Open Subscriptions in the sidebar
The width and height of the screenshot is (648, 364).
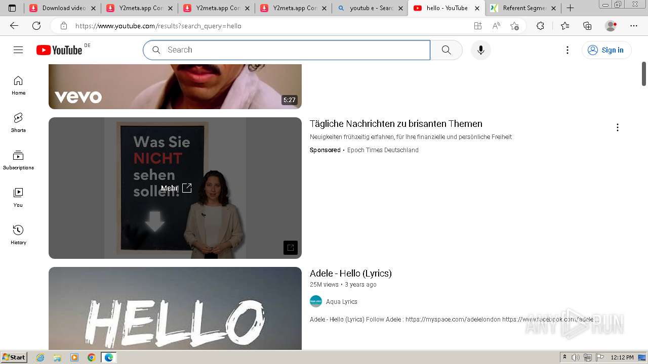pos(18,160)
